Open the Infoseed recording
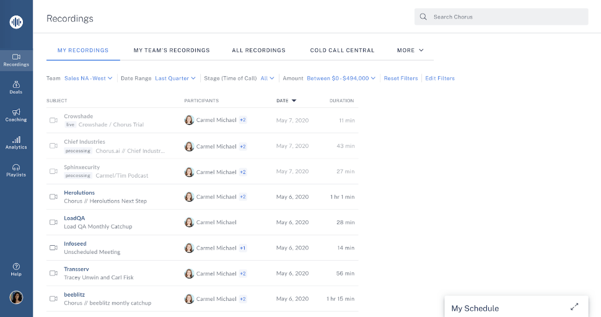The height and width of the screenshot is (317, 601). [x=75, y=243]
